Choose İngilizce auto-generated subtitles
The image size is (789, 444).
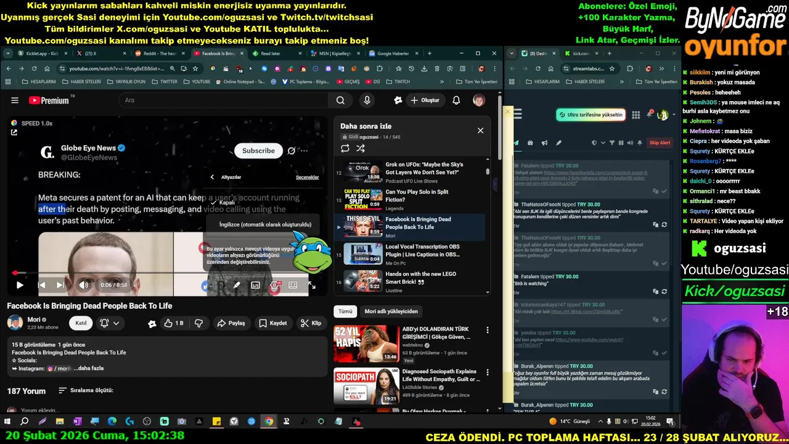tap(265, 224)
